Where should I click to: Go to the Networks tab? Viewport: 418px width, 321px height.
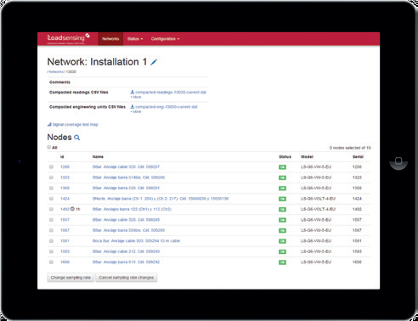coord(110,39)
